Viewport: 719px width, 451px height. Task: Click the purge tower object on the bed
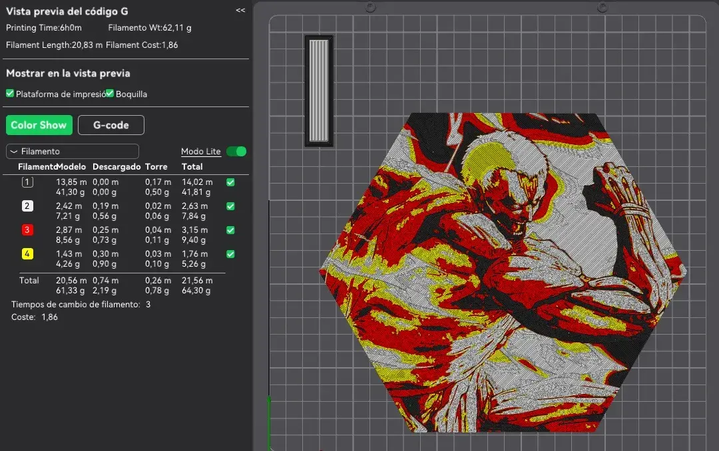click(319, 90)
